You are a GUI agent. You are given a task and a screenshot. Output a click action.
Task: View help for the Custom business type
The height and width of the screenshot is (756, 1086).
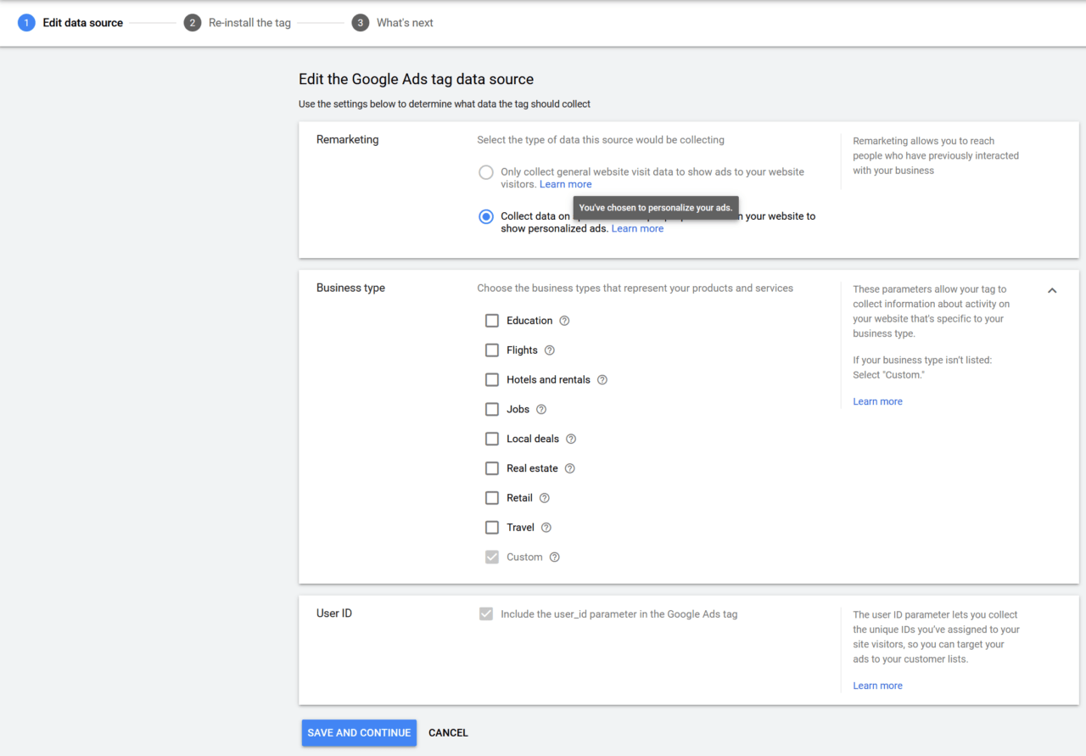tap(554, 557)
